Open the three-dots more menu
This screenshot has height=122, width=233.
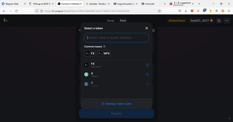(x=227, y=21)
